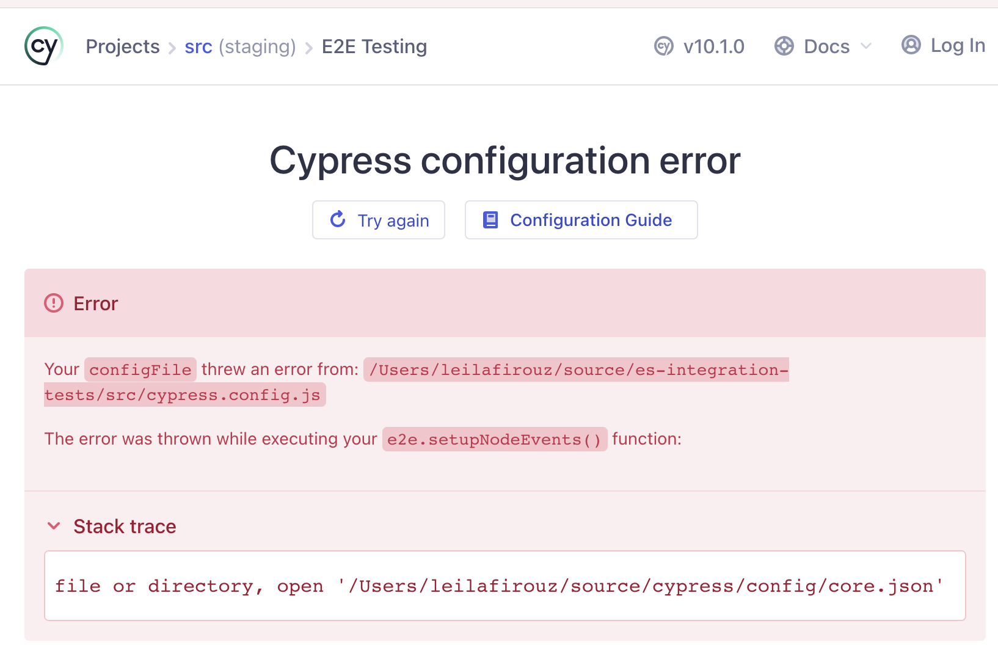Click the refresh icon inside Try again
Image resolution: width=998 pixels, height=651 pixels.
pos(338,220)
